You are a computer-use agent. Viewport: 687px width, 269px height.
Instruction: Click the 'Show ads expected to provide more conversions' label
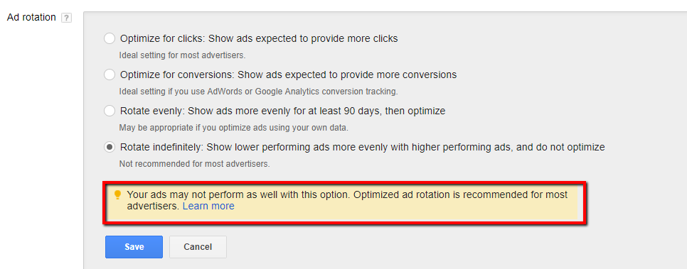(347, 75)
